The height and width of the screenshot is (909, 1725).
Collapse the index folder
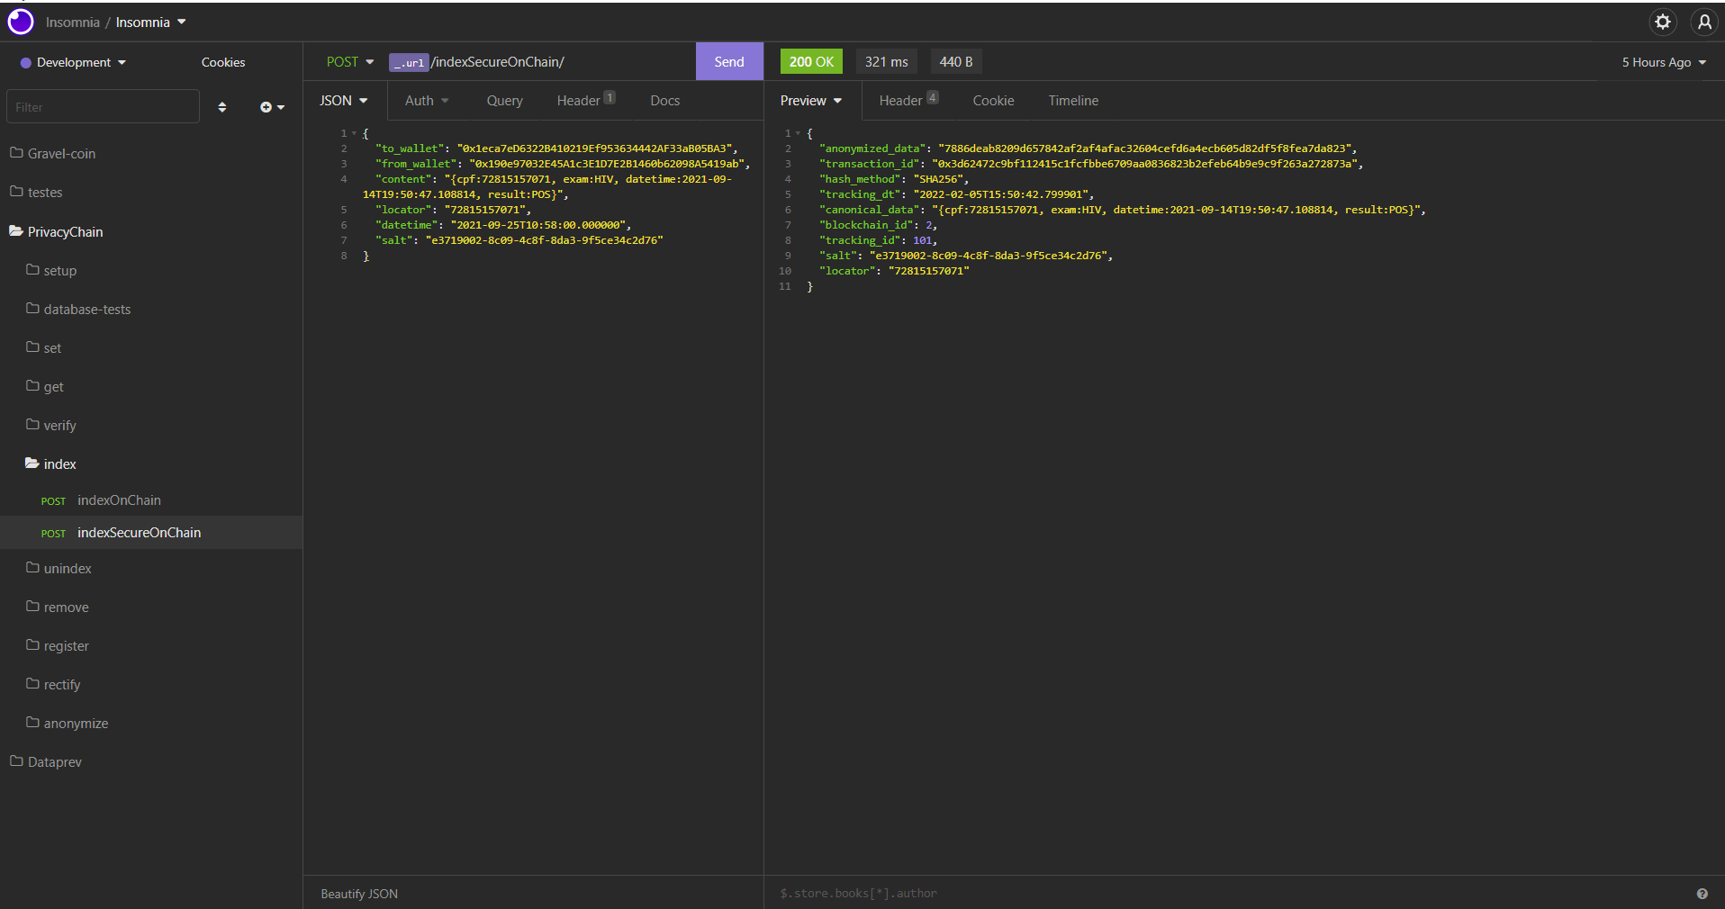pos(59,464)
